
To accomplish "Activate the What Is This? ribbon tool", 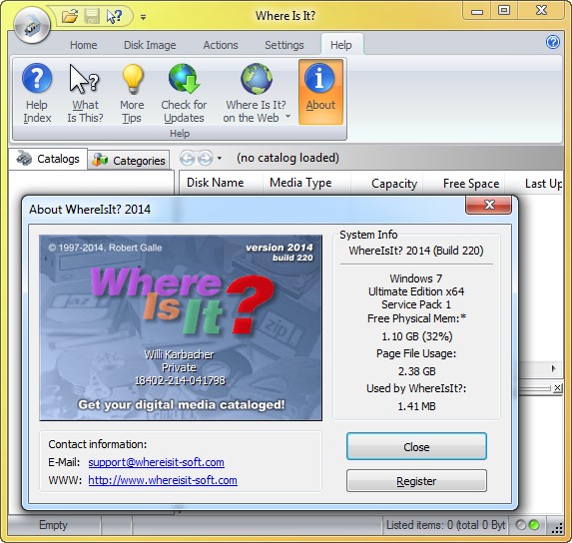I will pyautogui.click(x=85, y=94).
